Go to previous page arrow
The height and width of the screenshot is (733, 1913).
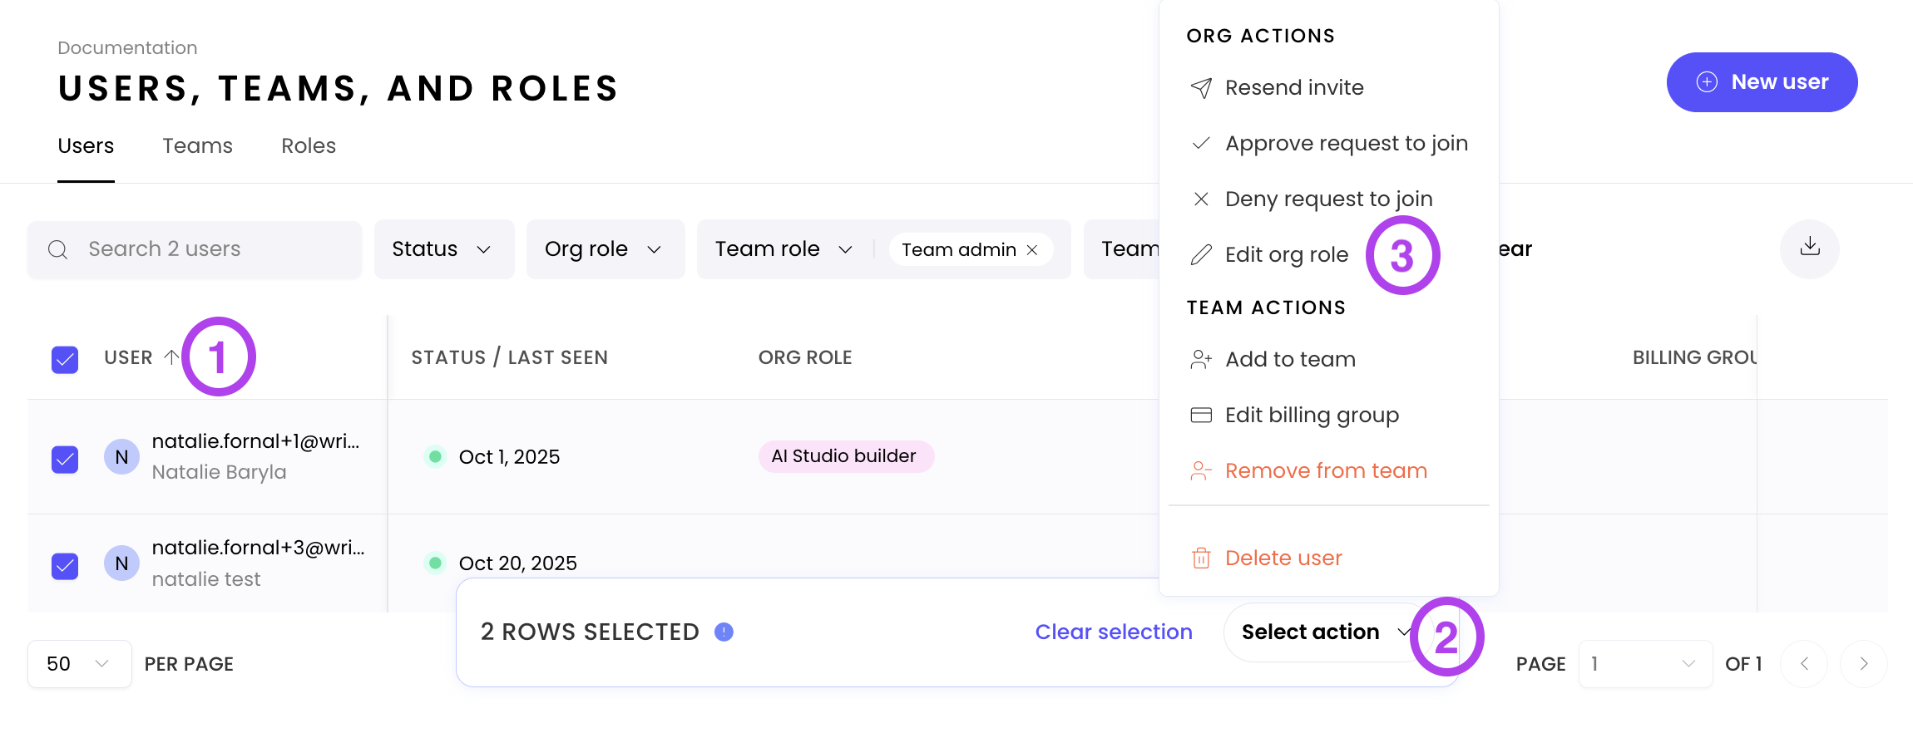coord(1804,664)
